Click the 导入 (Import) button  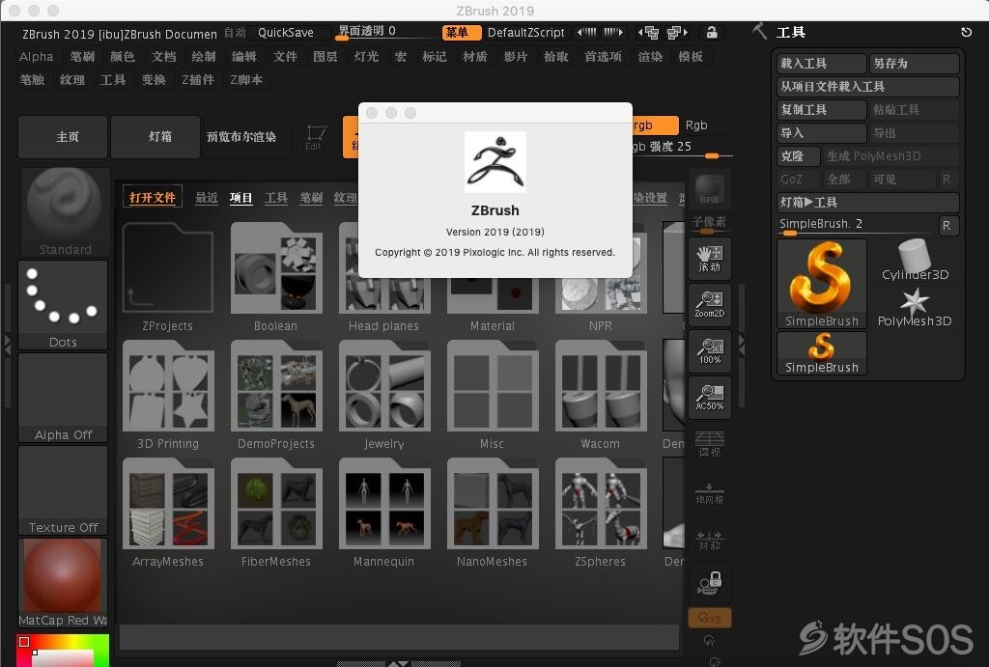(822, 133)
